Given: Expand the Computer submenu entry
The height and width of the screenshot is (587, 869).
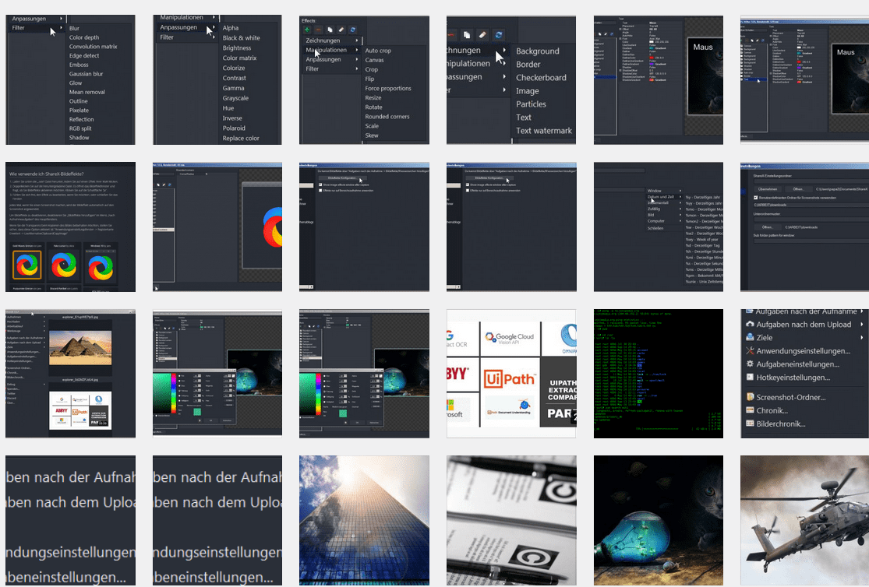Looking at the screenshot, I should pyautogui.click(x=657, y=221).
